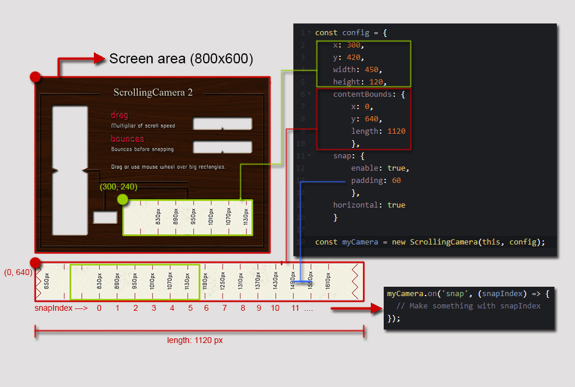Click the drag multiplier input box

[x=222, y=124]
